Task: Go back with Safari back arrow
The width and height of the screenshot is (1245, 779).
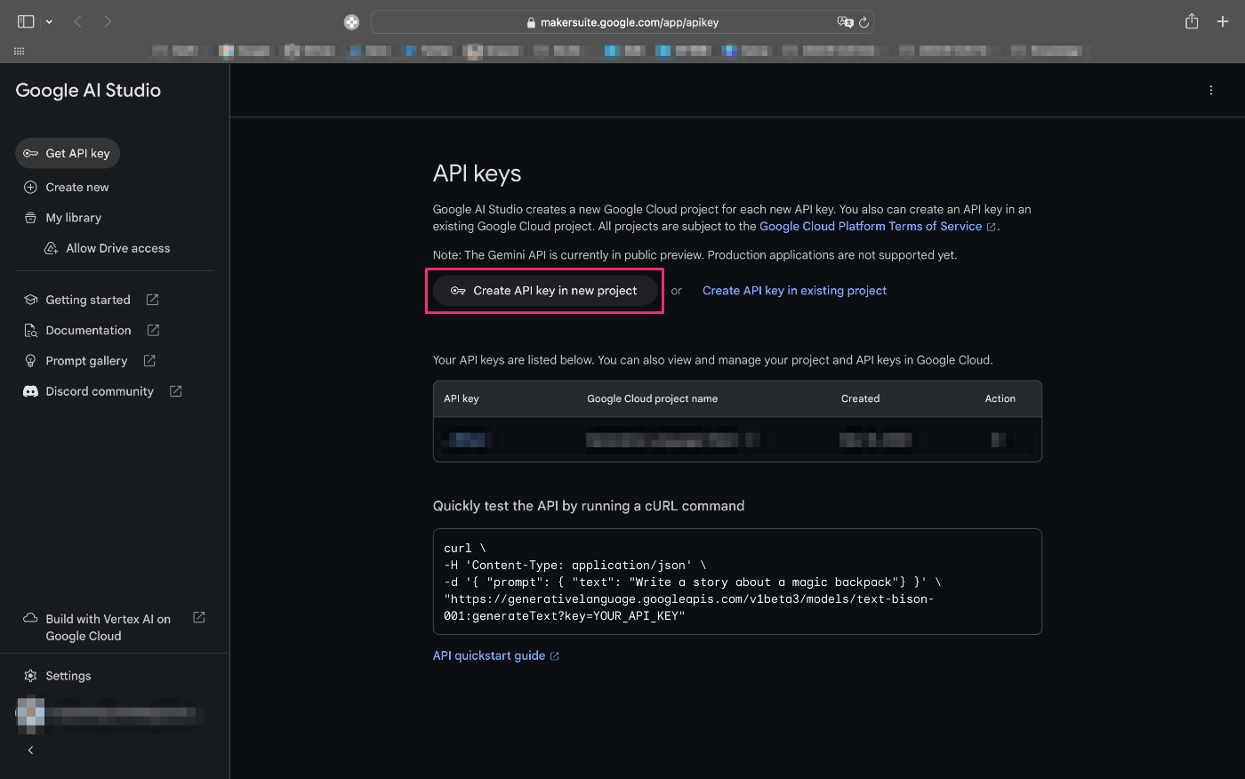Action: [77, 21]
